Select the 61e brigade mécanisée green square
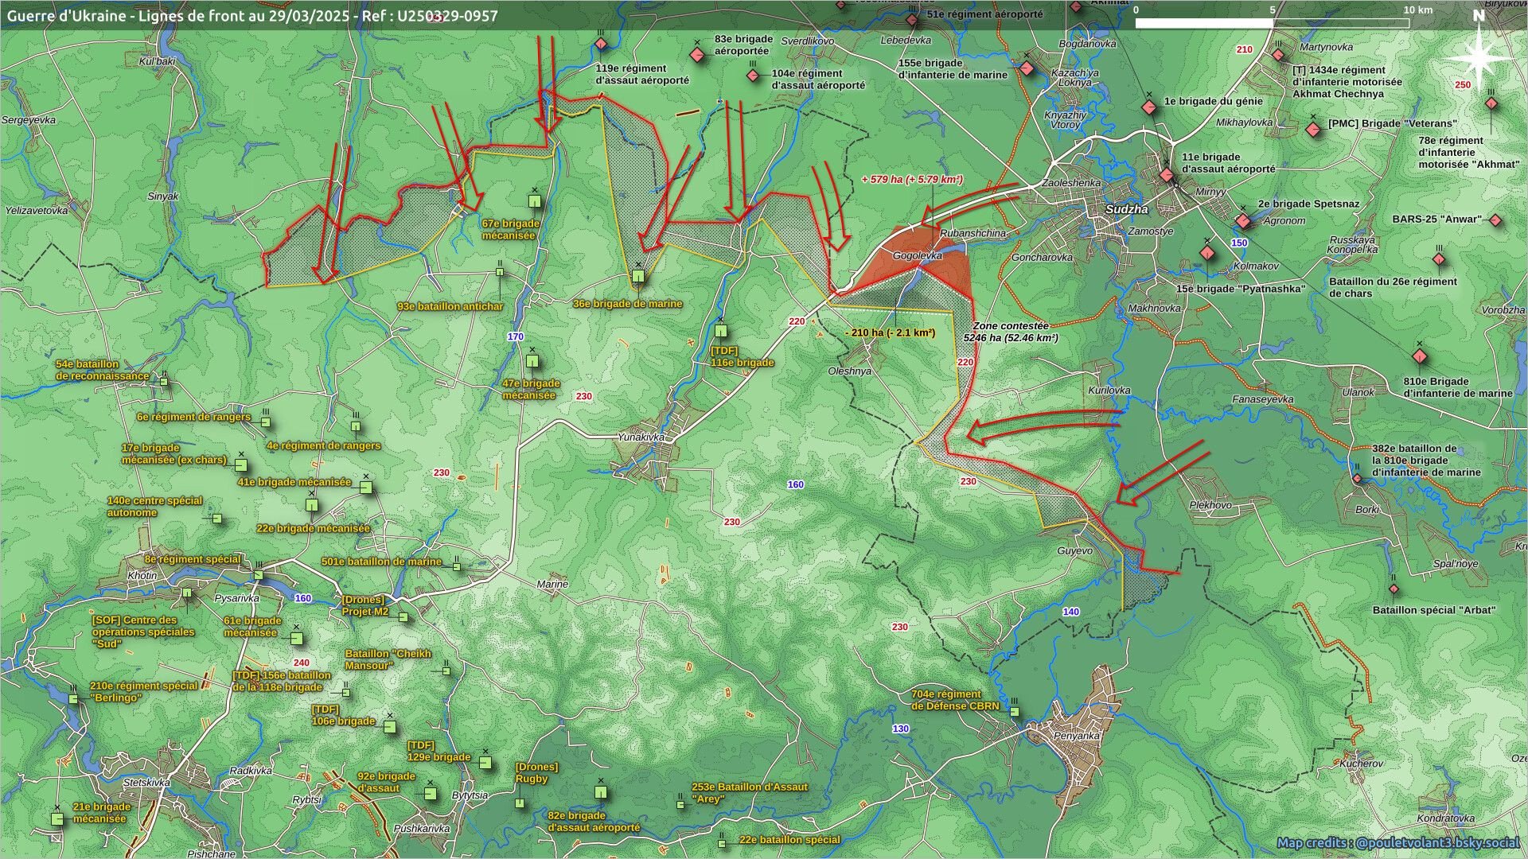 tap(297, 638)
